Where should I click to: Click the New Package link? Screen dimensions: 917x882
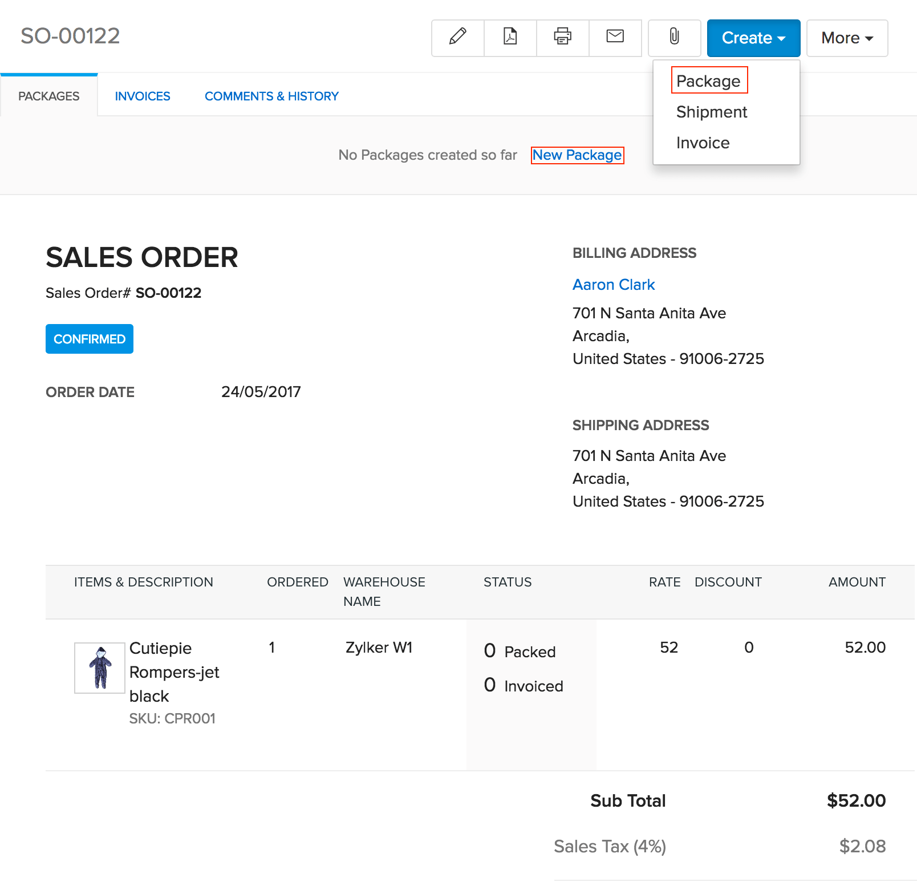point(577,155)
